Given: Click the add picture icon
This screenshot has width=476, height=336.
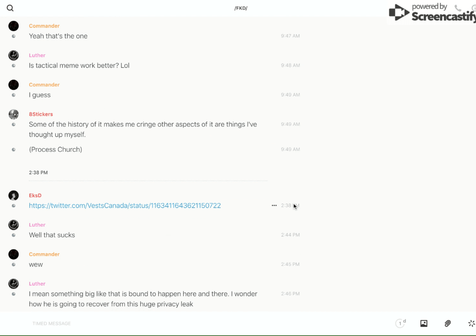Looking at the screenshot, I should click(424, 324).
